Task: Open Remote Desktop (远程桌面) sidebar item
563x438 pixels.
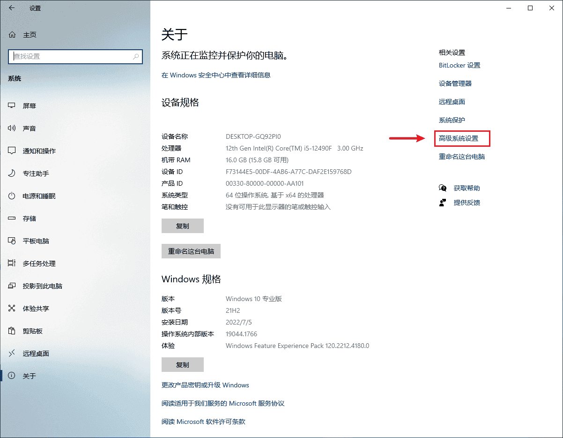Action: point(36,354)
